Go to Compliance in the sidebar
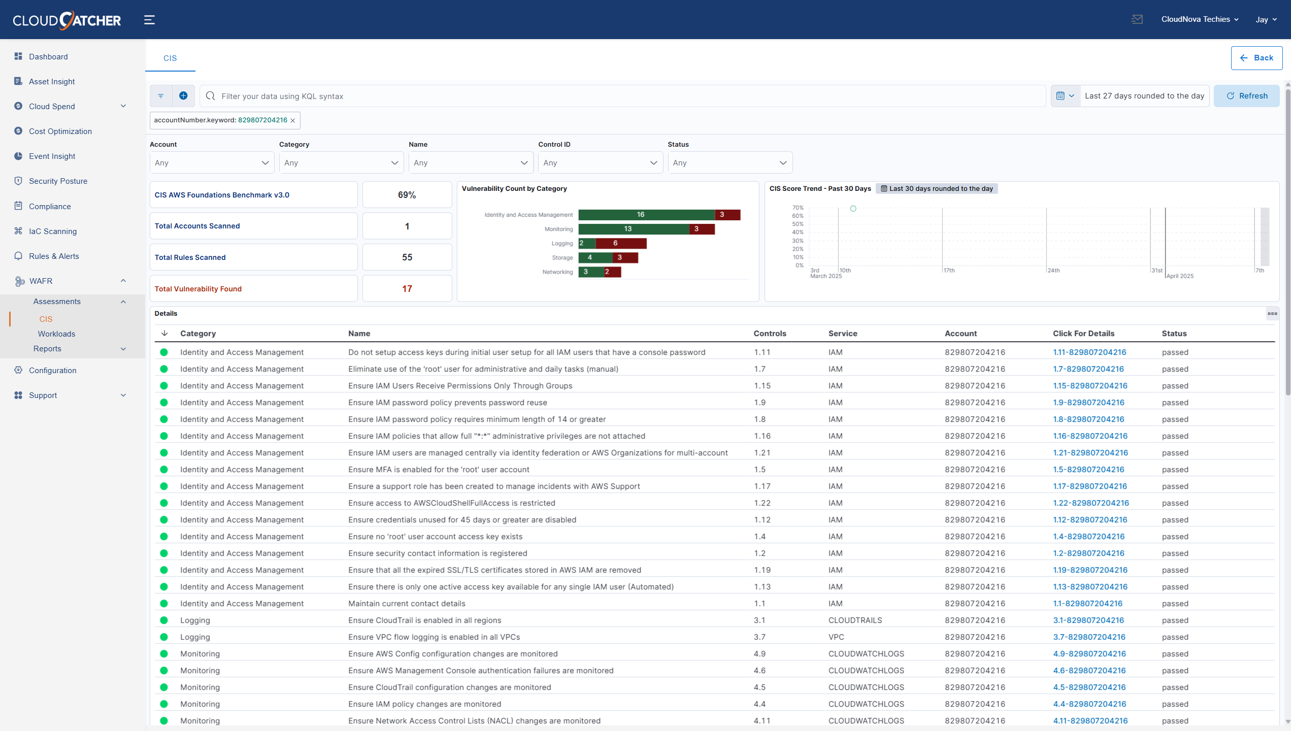This screenshot has height=731, width=1291. click(x=50, y=206)
